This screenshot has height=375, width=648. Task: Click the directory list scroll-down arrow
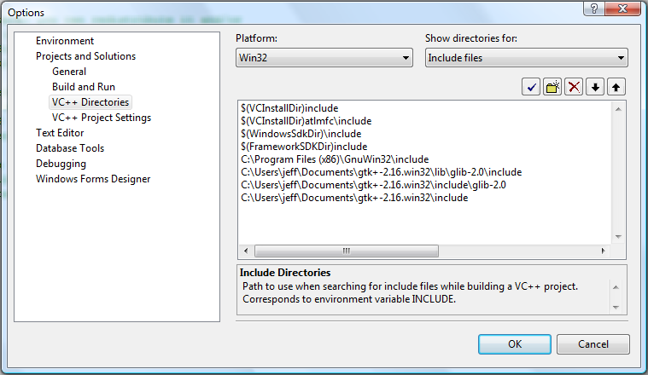(x=618, y=237)
